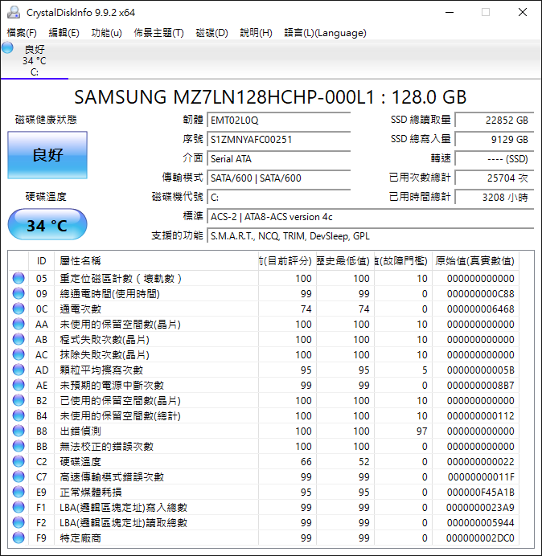The image size is (542, 556).
Task: Click total writes value 9129 GB
Action: (495, 139)
